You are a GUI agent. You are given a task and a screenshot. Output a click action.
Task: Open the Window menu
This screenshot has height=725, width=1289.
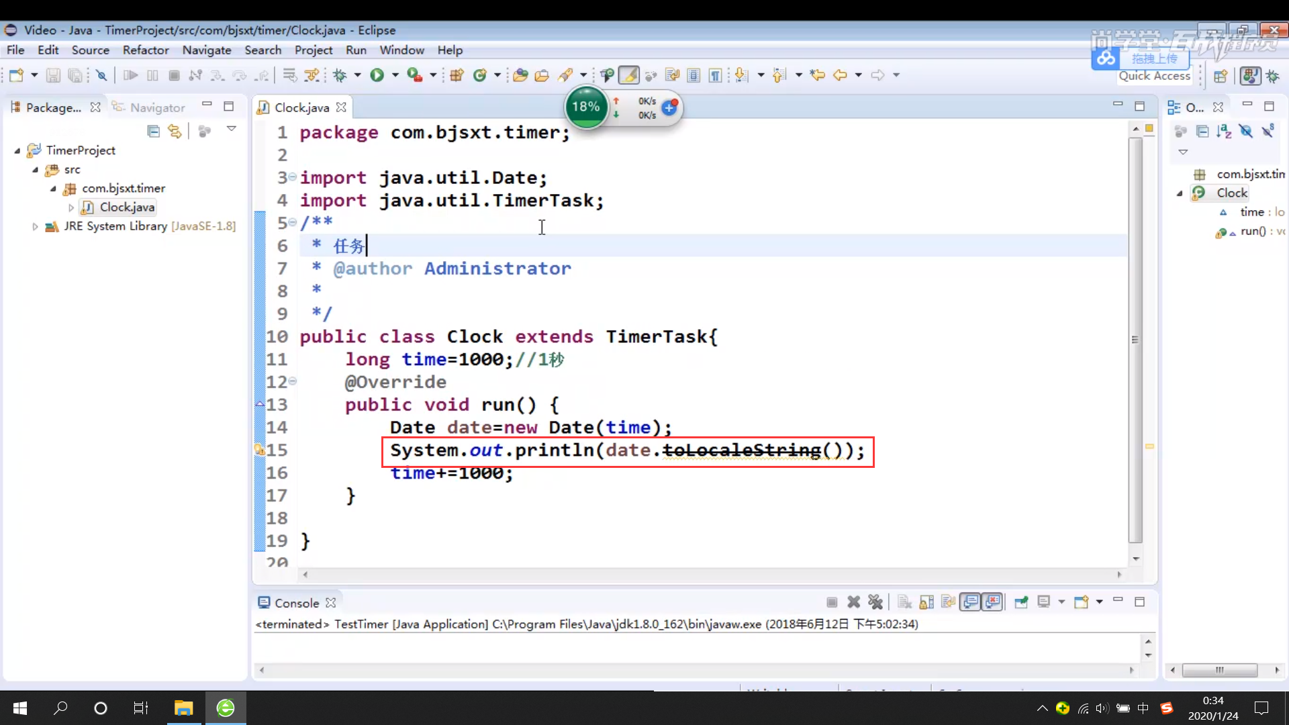pyautogui.click(x=401, y=50)
